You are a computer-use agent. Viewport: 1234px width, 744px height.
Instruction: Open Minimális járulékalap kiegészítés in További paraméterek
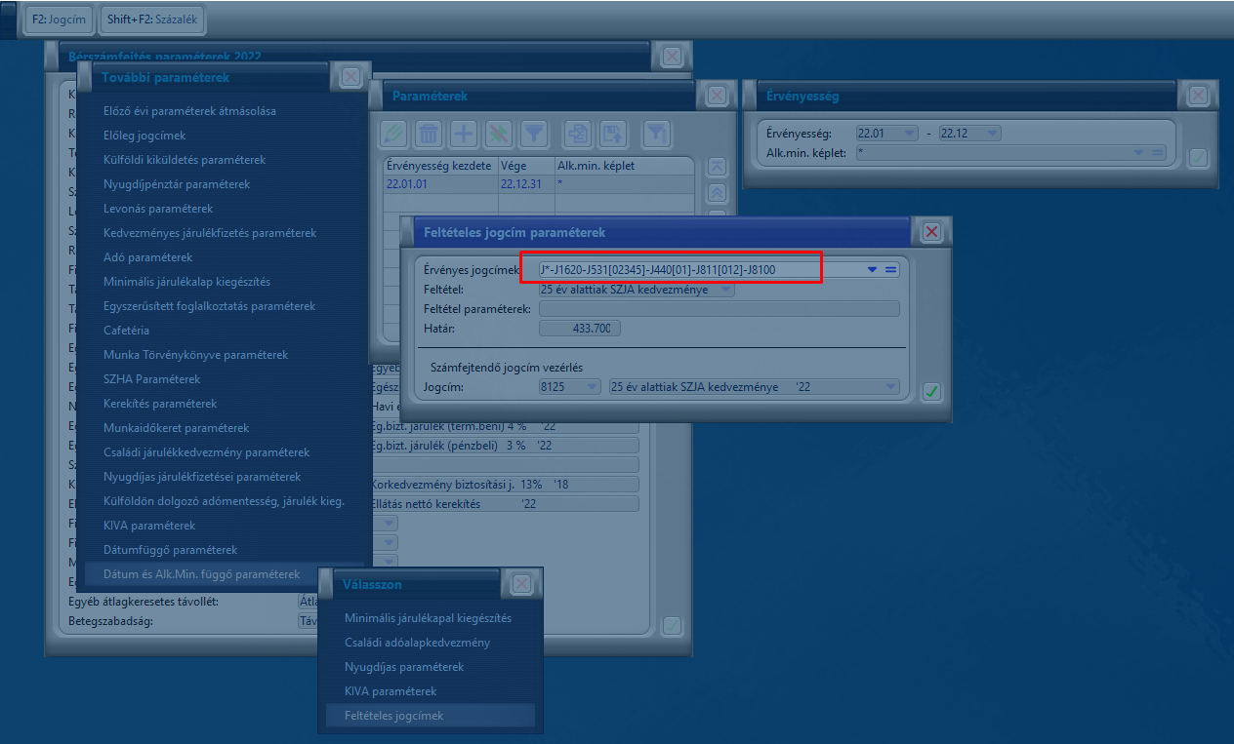pos(187,282)
